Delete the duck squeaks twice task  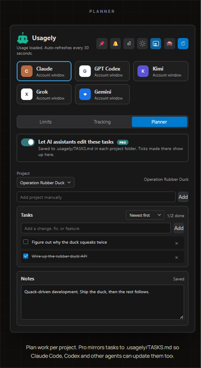pos(177,243)
